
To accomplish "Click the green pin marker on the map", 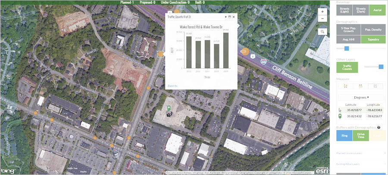I will click(x=169, y=108).
